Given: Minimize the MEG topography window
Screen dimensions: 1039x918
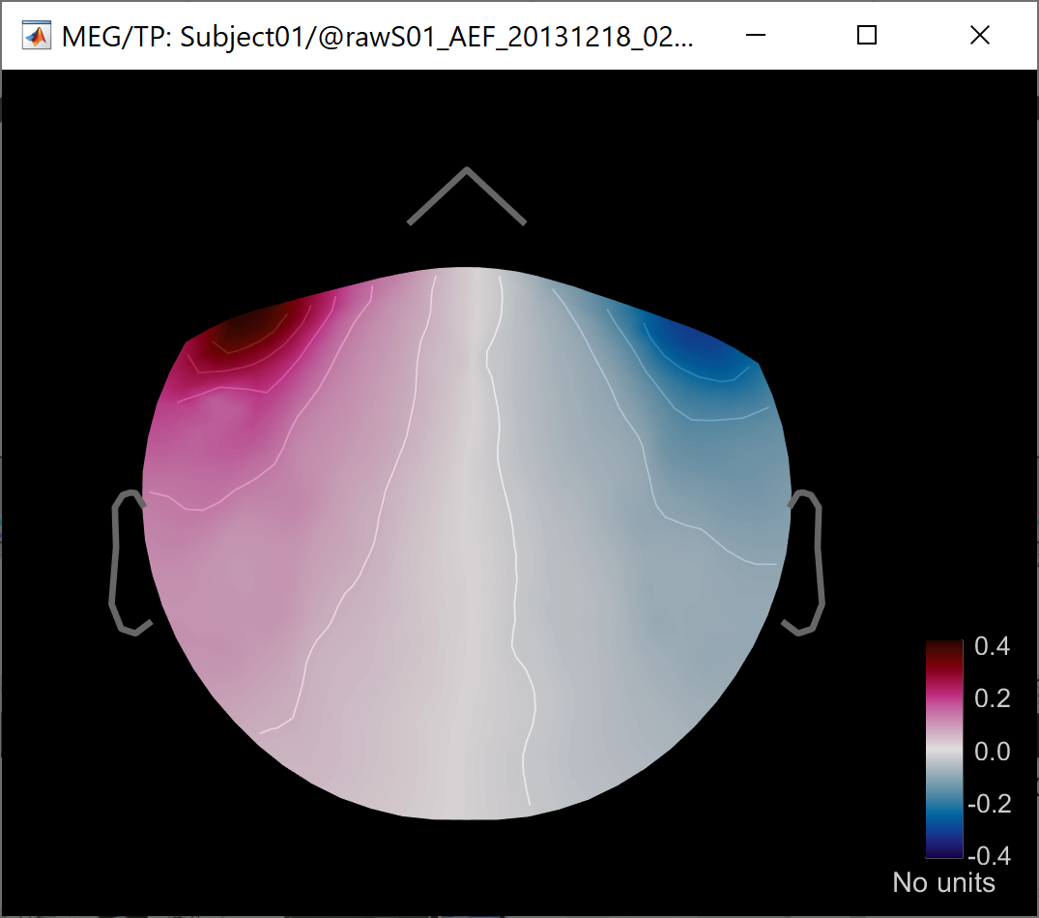Looking at the screenshot, I should [x=756, y=36].
